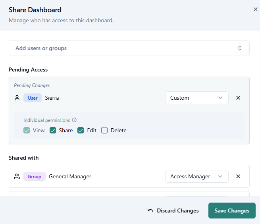Open the Custom role dropdown for Sierra
The height and width of the screenshot is (224, 260).
(x=196, y=98)
